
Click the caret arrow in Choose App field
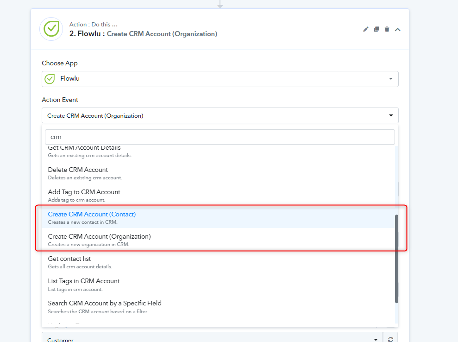[x=391, y=79]
